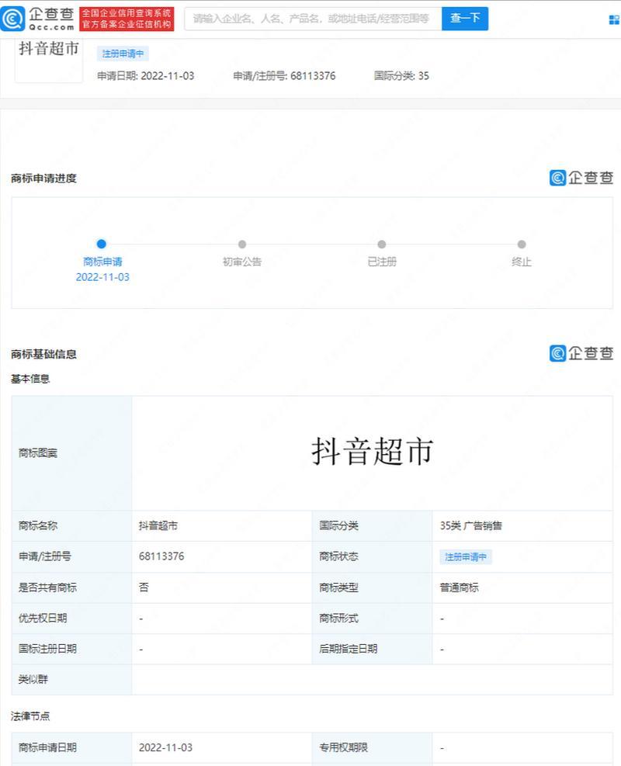The image size is (621, 766).
Task: Click the 后期指定日期 row label
Action: point(349,649)
